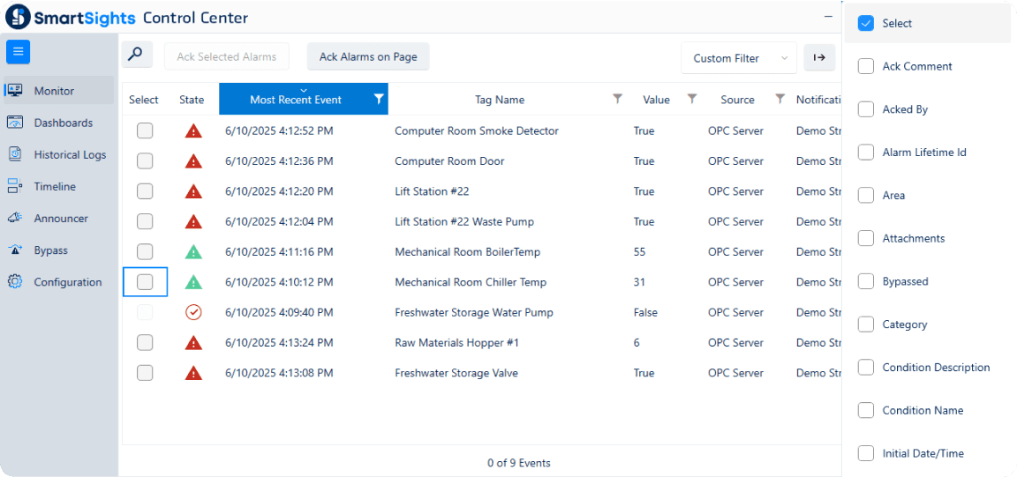This screenshot has height=477, width=1017.
Task: Toggle sort on Most Recent Event column header
Action: [295, 100]
